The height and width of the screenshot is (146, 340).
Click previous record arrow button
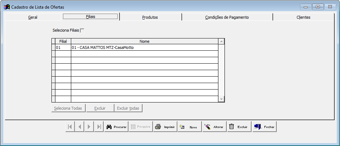[80, 127]
